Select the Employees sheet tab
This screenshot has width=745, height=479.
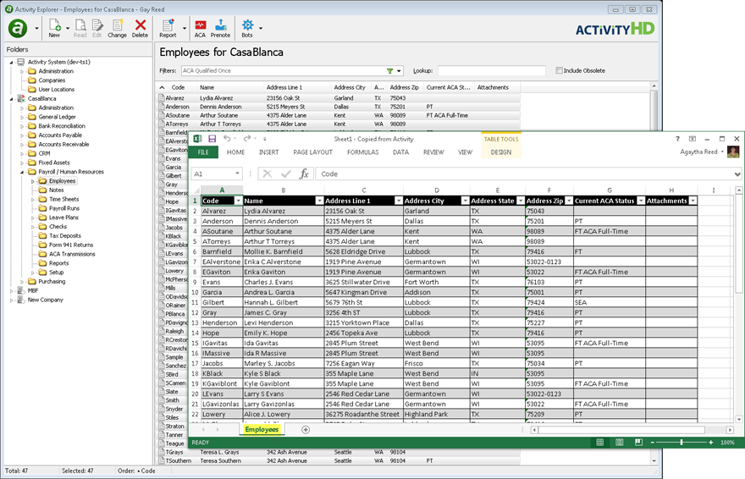(262, 429)
